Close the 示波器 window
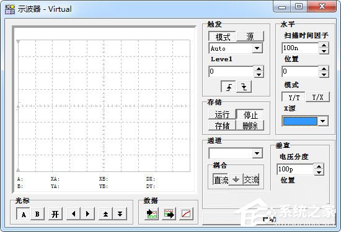341x232 pixels. 322,7
